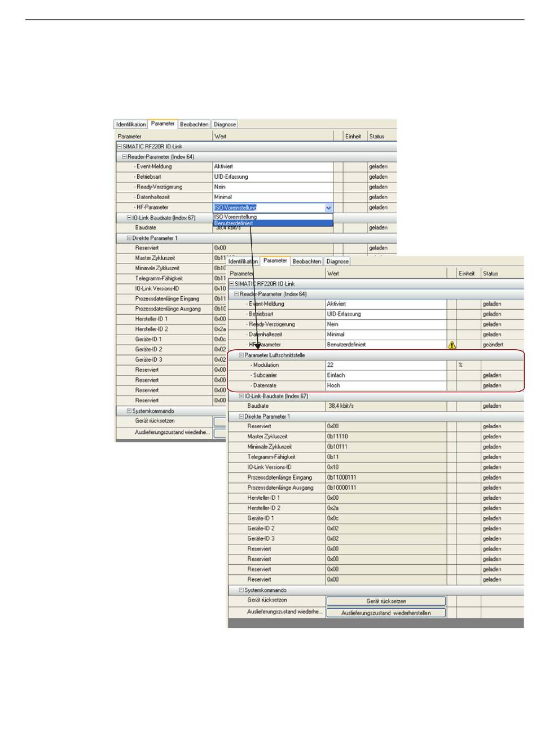Open the HF-Parameter dropdown arrow
The height and width of the screenshot is (734, 536).
click(329, 208)
